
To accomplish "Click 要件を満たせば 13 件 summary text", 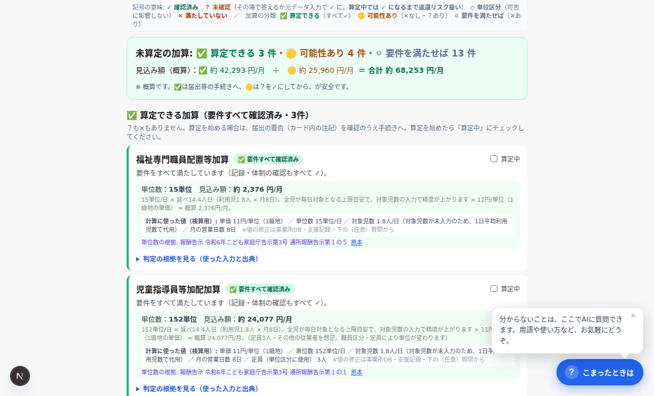I will pos(430,53).
